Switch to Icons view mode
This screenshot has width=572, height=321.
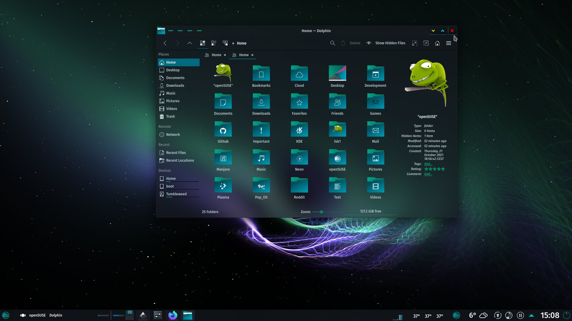coord(203,43)
